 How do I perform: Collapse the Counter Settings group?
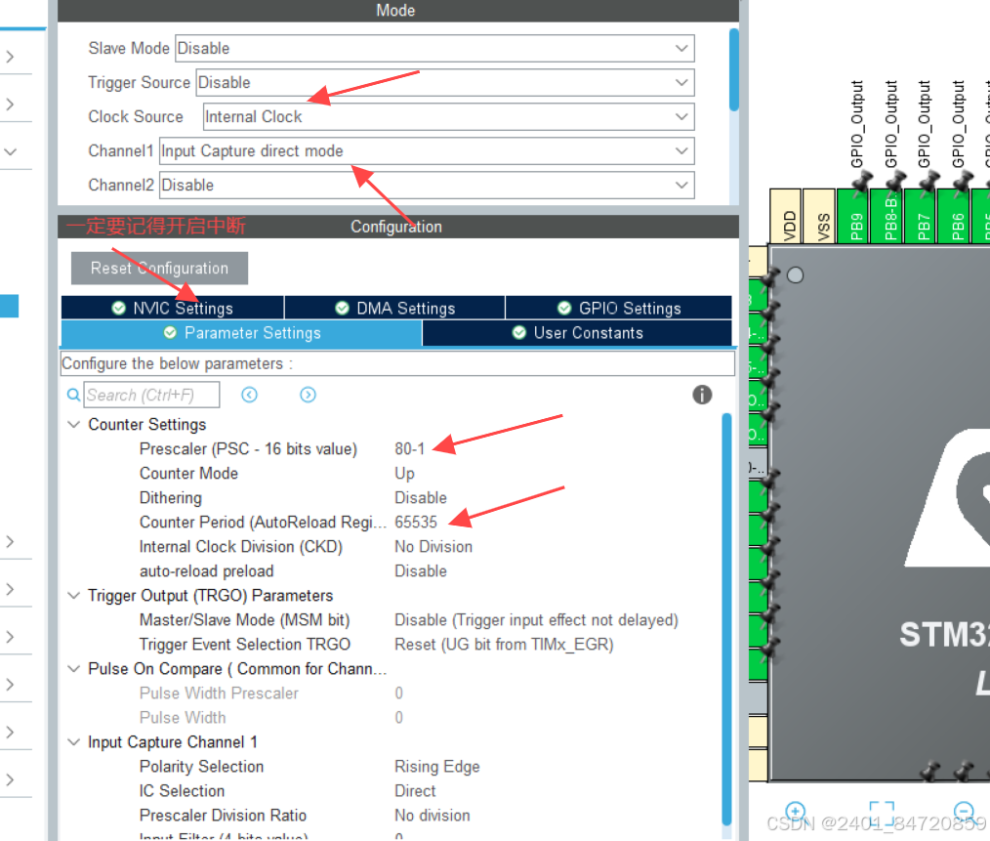(x=74, y=425)
